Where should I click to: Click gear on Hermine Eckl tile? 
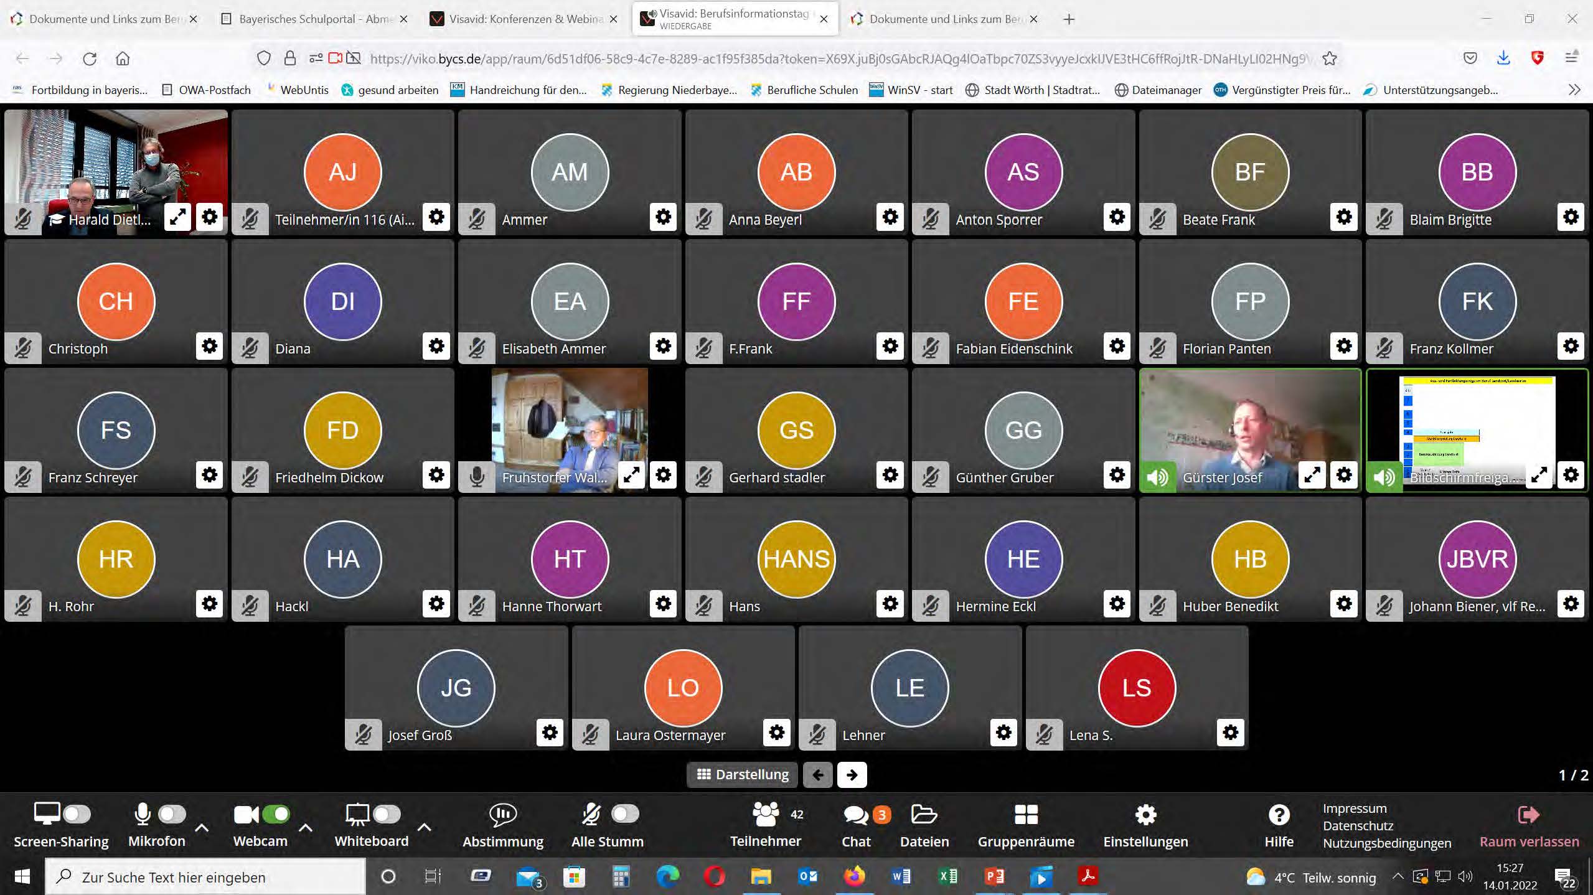[x=1117, y=603]
